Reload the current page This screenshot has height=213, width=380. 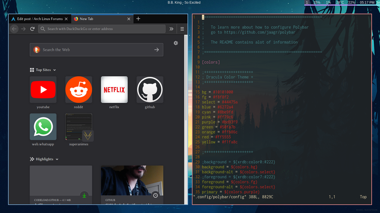point(32,29)
